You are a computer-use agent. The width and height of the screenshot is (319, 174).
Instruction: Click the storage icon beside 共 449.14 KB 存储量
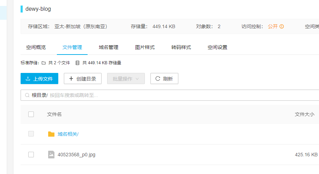click(77, 63)
